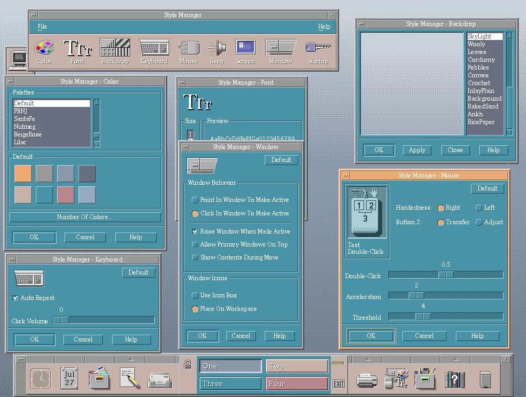The height and width of the screenshot is (397, 526).
Task: Open the Jul 27 calendar from front panel
Action: 70,378
